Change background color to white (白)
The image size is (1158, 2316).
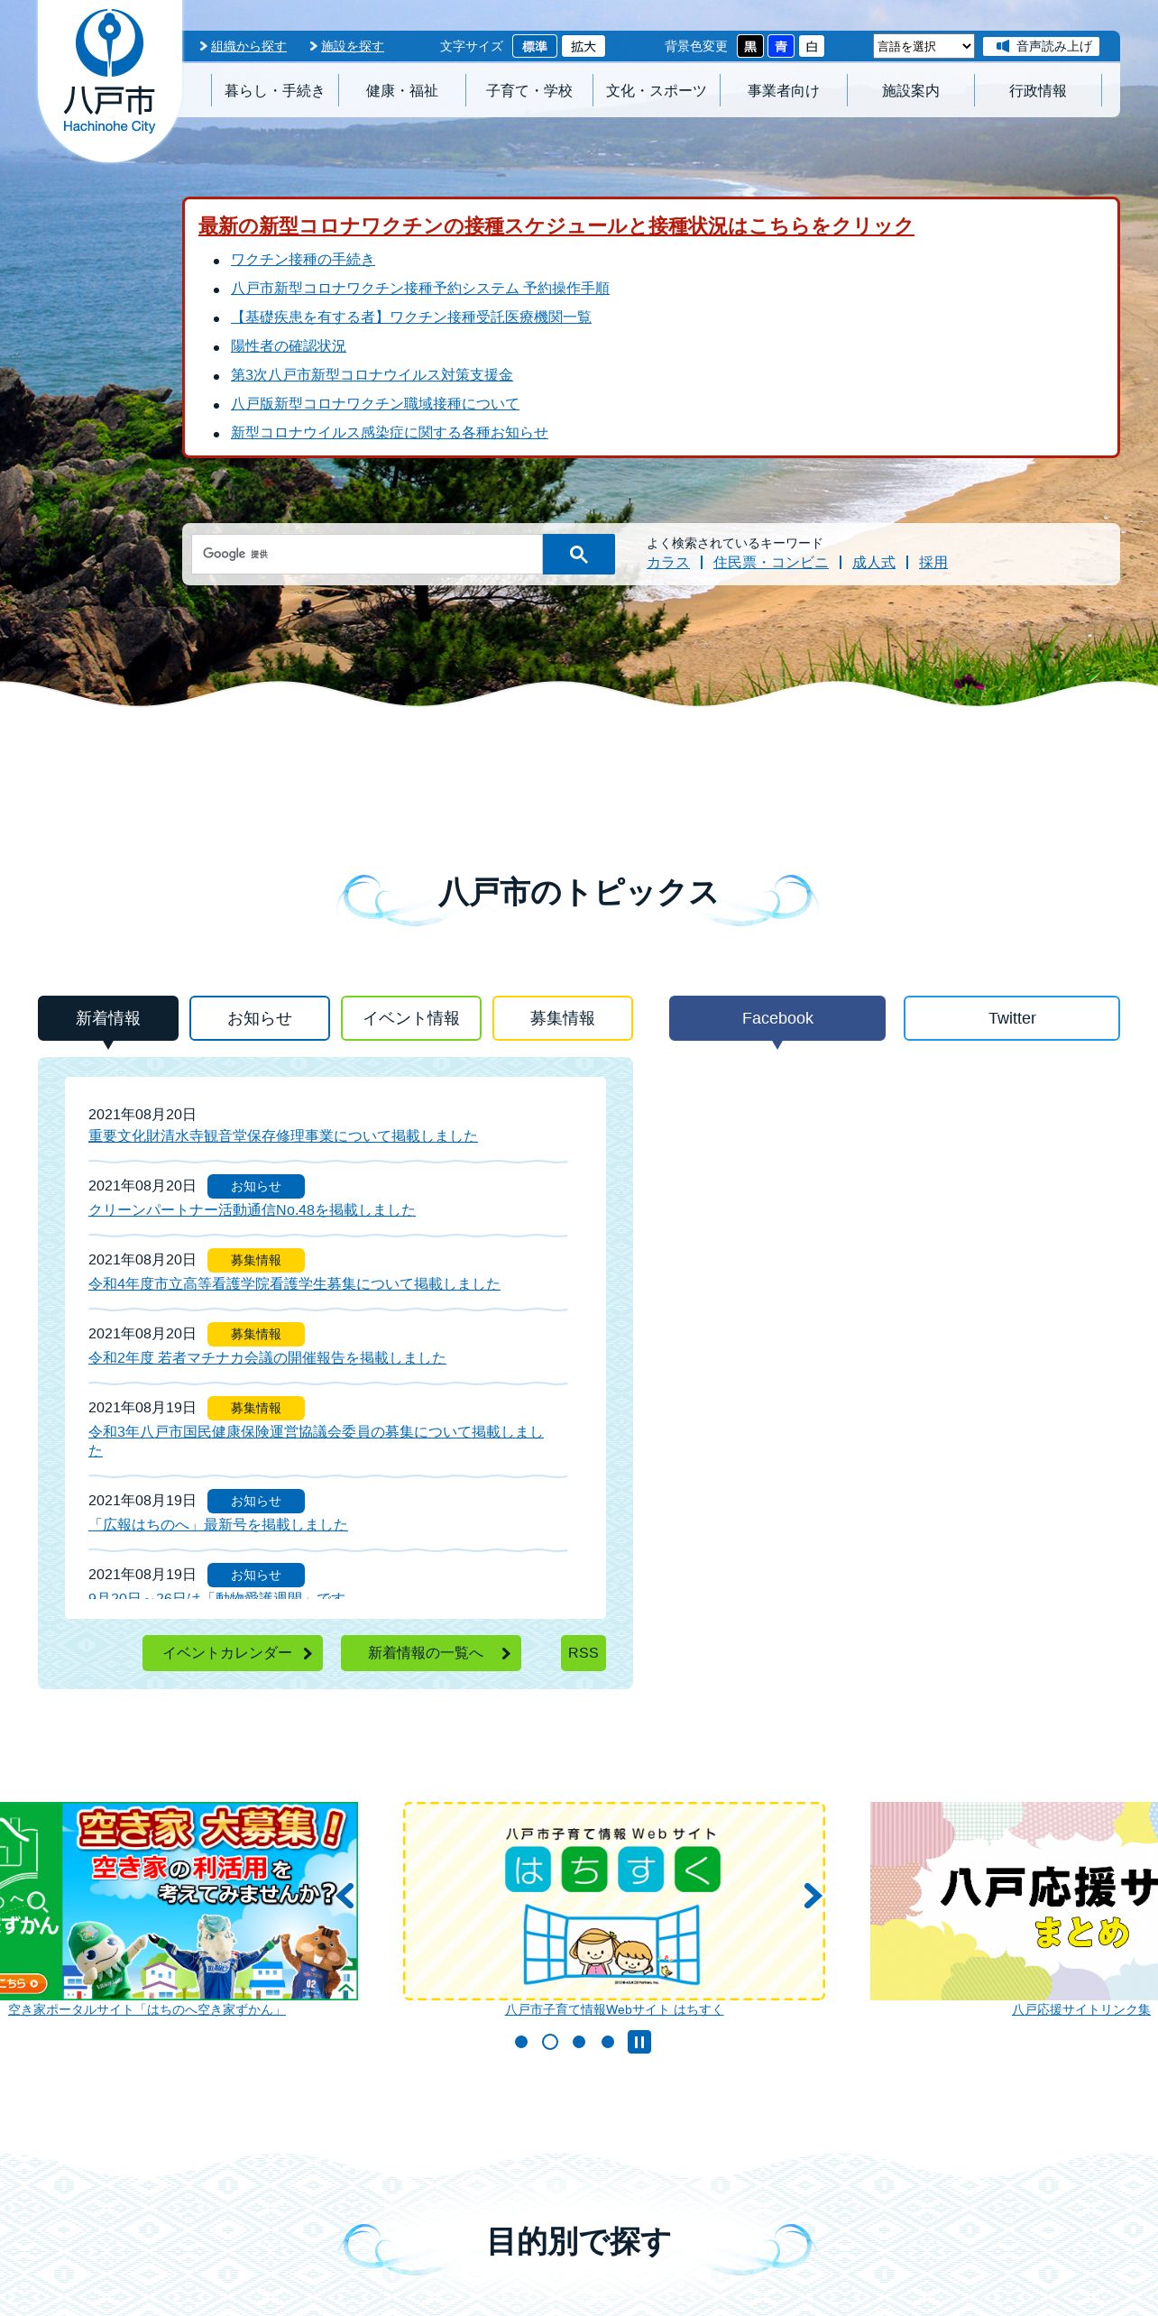[812, 46]
